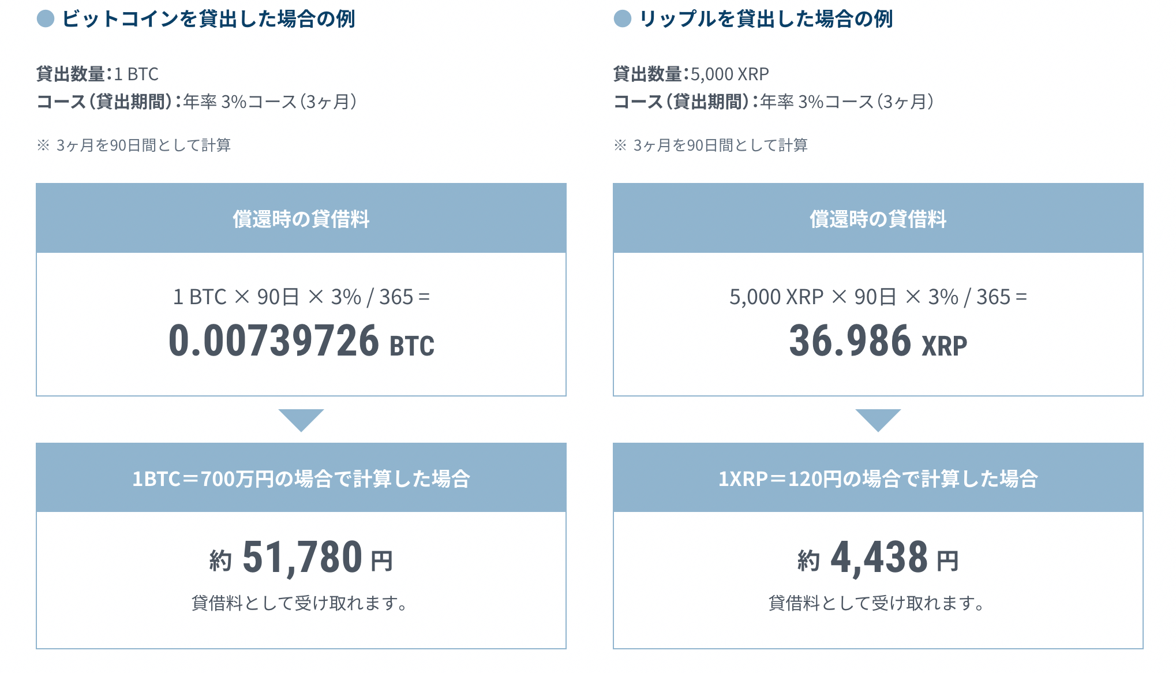Click the 約 51,780 円 amount
Screen dimensions: 1176x673
[301, 558]
